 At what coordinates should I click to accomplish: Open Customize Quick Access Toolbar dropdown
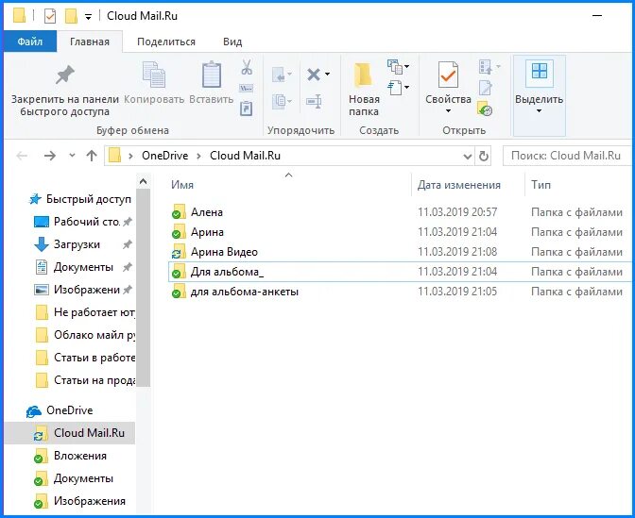[x=88, y=17]
